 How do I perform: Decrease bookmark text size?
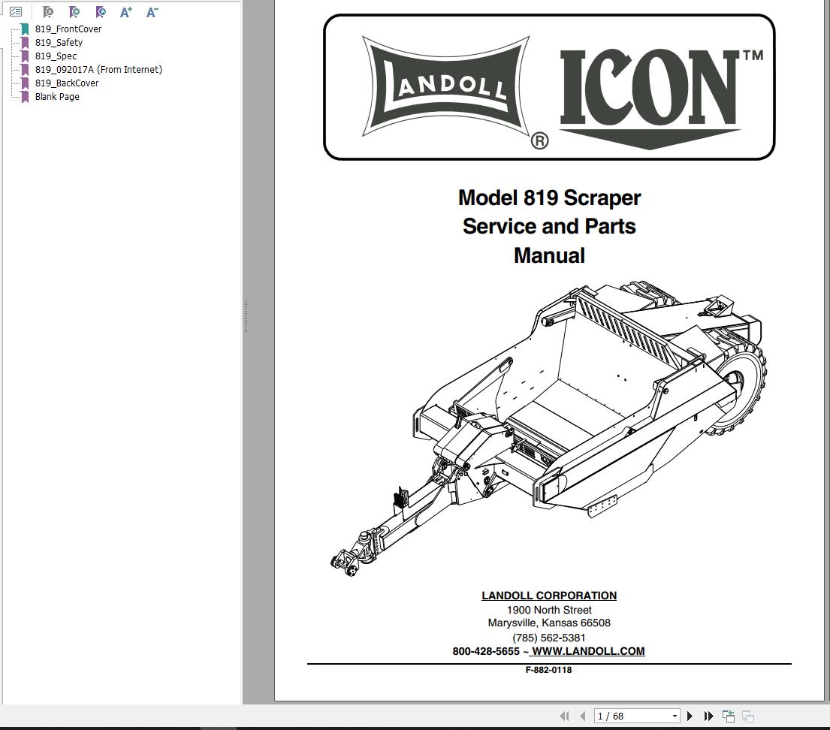(x=152, y=12)
